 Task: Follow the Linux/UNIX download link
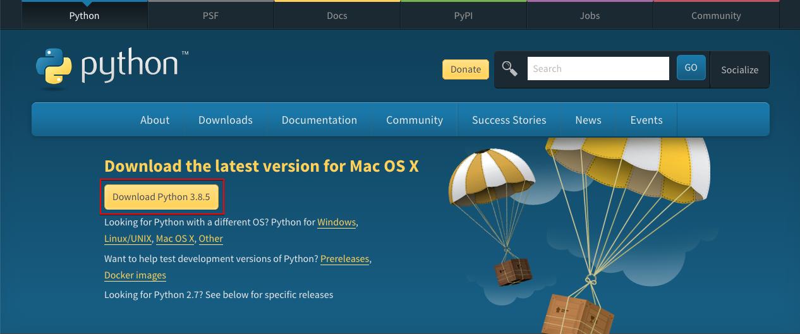[x=128, y=239]
